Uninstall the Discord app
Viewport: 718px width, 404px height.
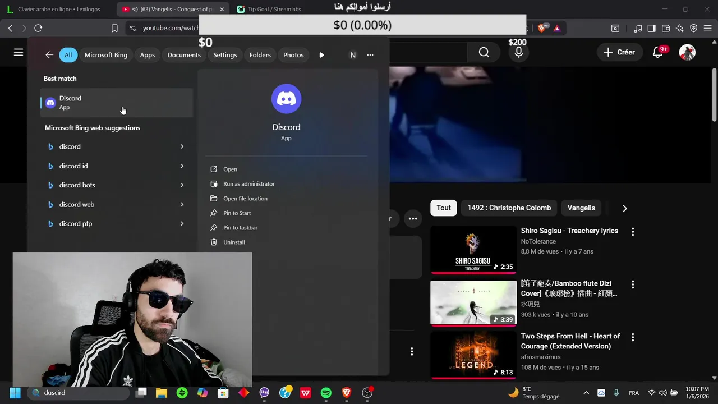point(234,242)
